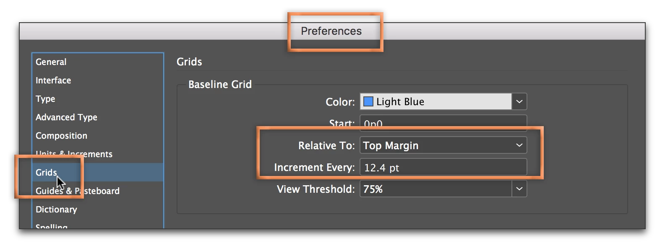The width and height of the screenshot is (665, 251).
Task: Open the Interface preferences category
Action: pos(53,80)
